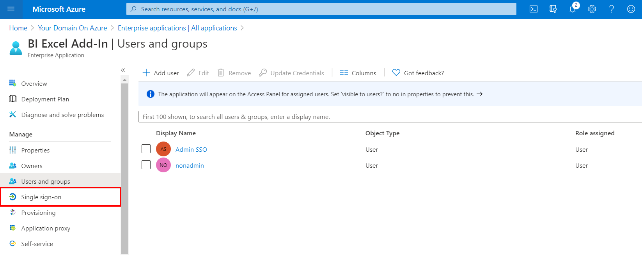
Task: Click the Provisioning icon
Action: (12, 212)
